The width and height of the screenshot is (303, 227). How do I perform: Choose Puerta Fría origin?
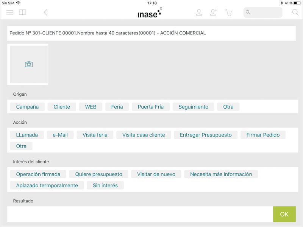(x=150, y=107)
